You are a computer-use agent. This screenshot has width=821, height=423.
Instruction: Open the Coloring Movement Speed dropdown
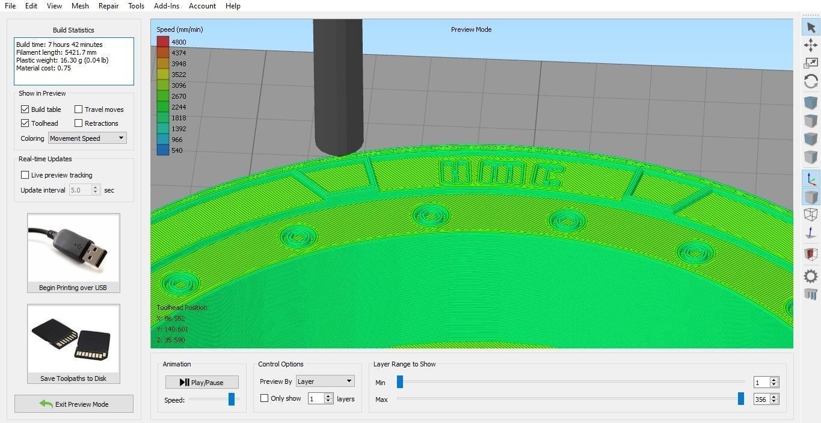coord(87,138)
